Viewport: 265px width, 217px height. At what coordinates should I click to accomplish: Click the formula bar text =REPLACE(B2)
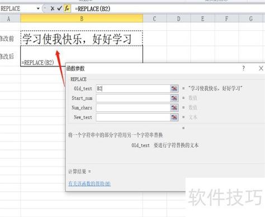pyautogui.click(x=92, y=9)
